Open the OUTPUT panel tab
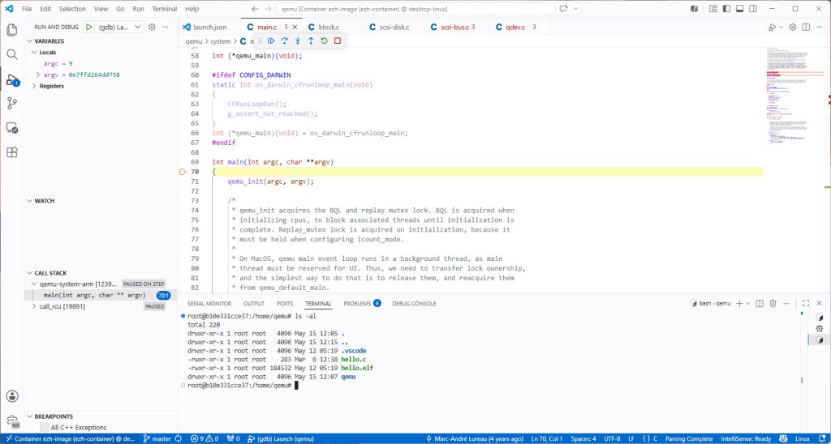This screenshot has width=831, height=444. pos(254,303)
